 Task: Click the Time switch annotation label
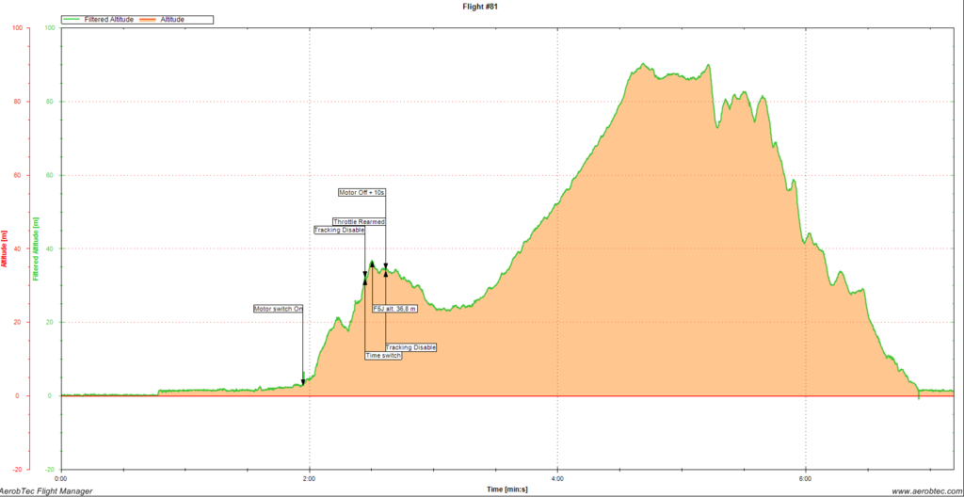tap(383, 356)
